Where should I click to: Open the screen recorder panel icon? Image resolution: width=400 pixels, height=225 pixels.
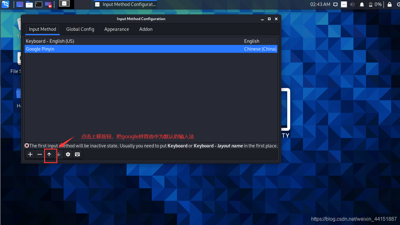tap(48, 4)
